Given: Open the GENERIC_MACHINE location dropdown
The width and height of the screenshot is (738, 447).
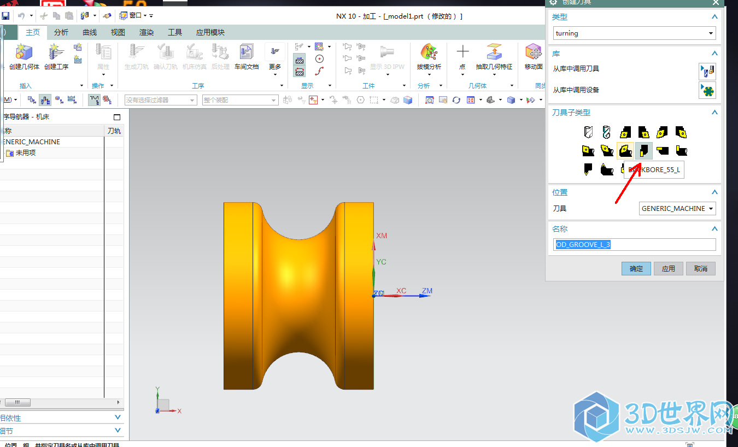Looking at the screenshot, I should [677, 208].
